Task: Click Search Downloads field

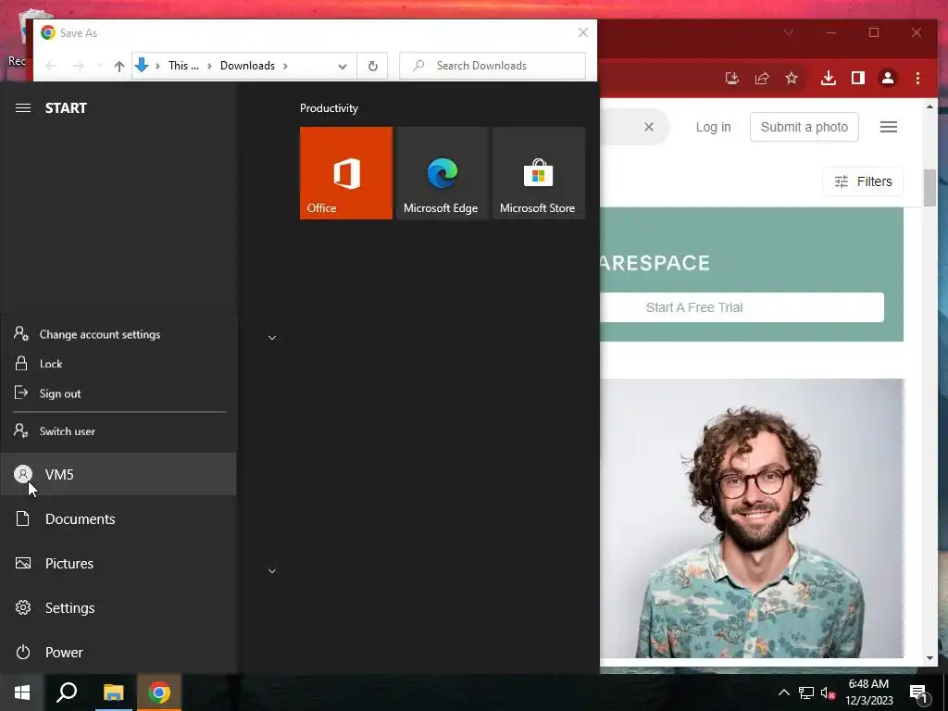Action: point(493,66)
